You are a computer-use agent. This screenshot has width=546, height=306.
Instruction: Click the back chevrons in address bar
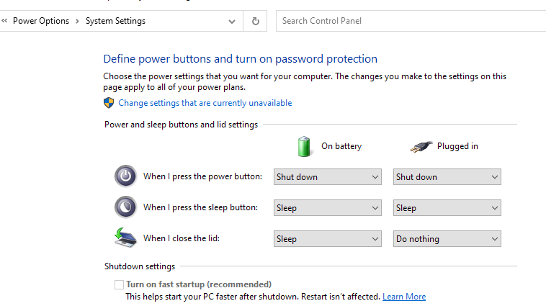click(x=5, y=21)
